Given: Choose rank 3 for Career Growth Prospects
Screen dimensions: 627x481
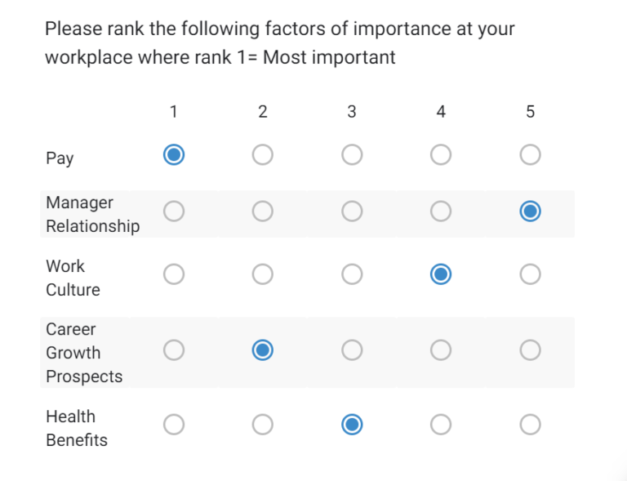Looking at the screenshot, I should point(352,350).
